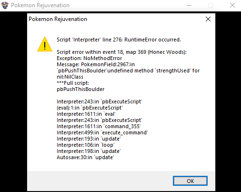
Task: Click the error dialog's title bar text
Action: 58,19
